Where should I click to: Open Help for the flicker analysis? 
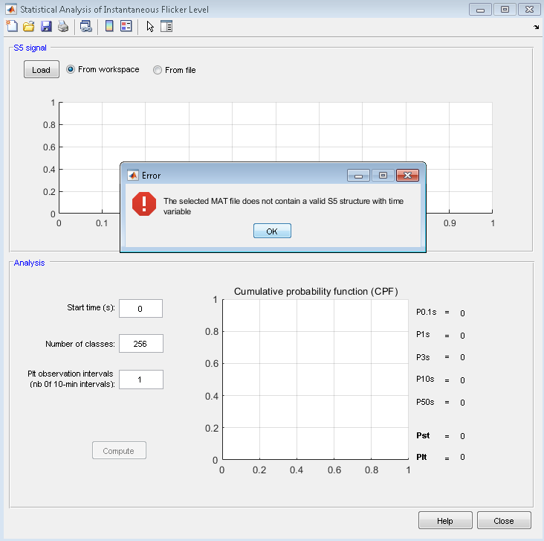click(445, 521)
